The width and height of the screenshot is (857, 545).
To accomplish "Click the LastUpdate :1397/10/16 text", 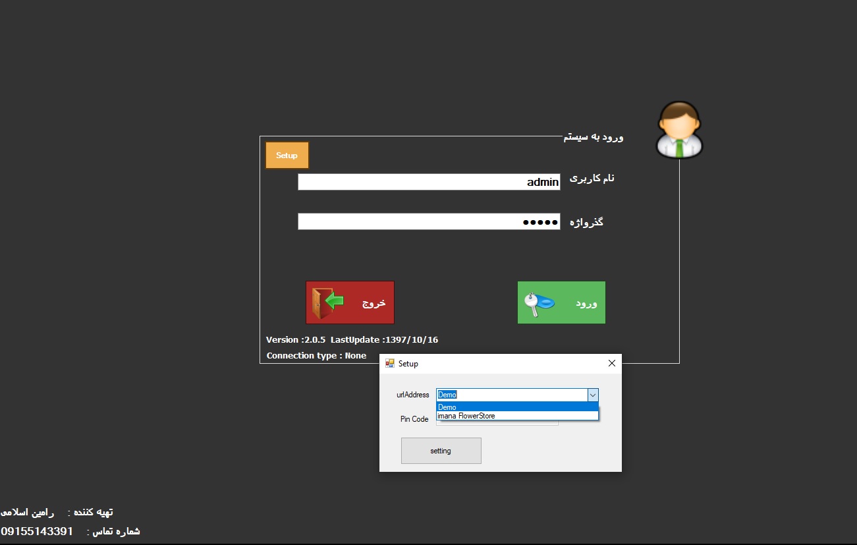I will click(x=384, y=340).
